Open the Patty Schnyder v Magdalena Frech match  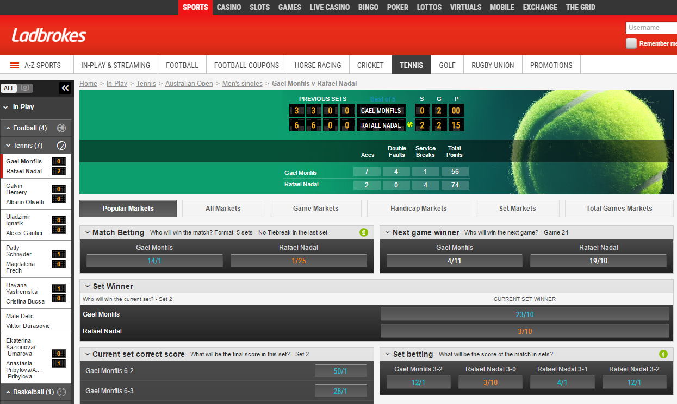tap(36, 259)
